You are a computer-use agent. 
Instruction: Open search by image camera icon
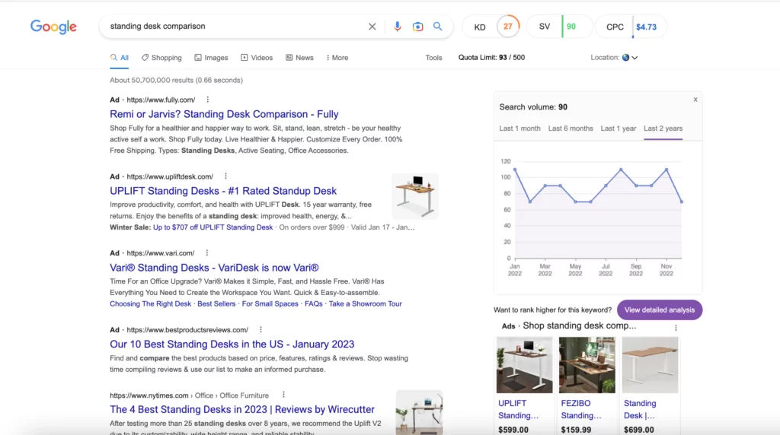(417, 27)
